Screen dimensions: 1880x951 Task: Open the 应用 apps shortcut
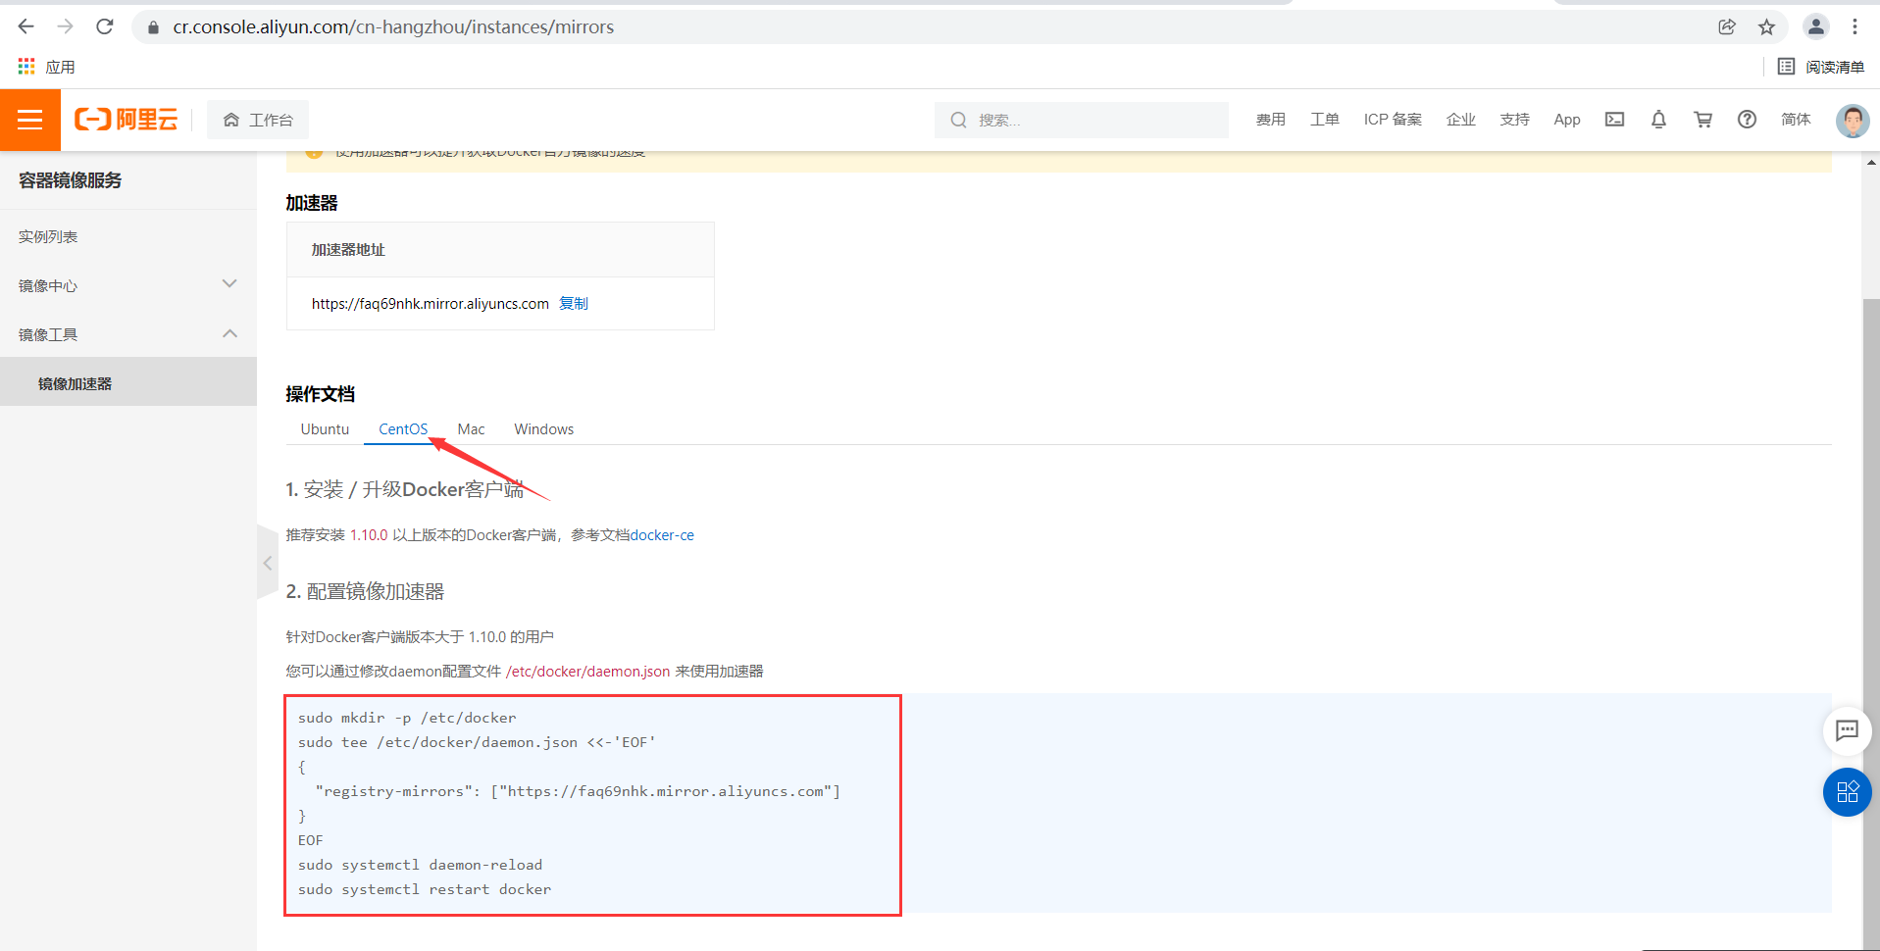(46, 67)
